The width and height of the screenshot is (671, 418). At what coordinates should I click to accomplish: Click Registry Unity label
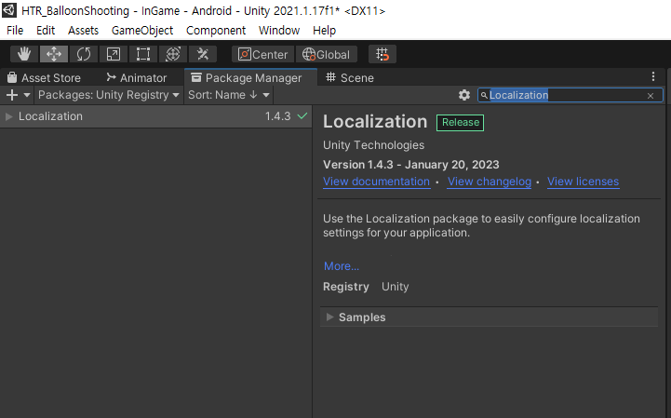pos(366,287)
